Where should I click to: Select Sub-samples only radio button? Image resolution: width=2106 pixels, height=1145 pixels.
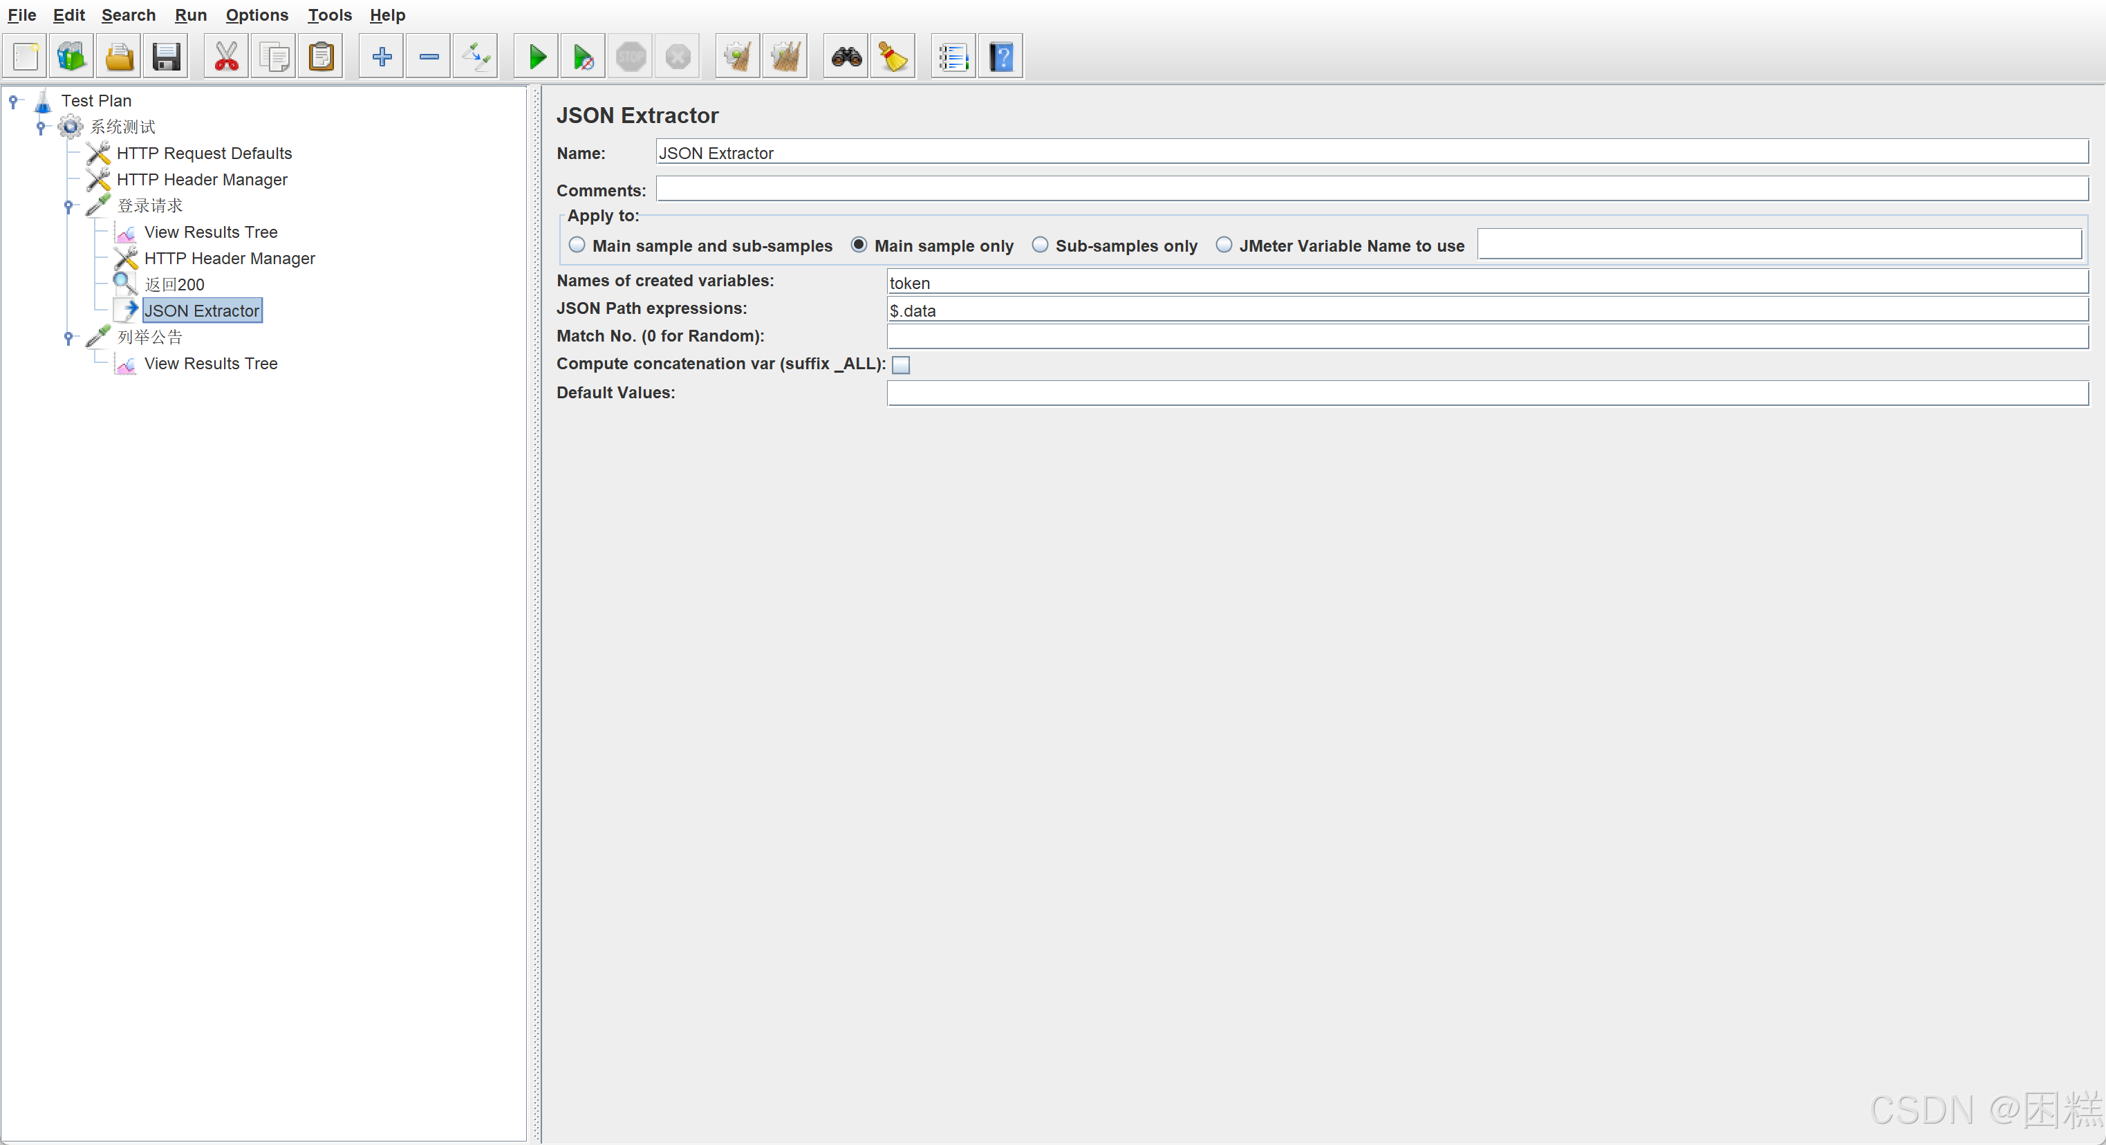(1040, 245)
